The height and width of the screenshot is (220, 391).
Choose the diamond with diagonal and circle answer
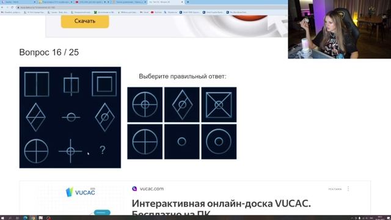click(x=182, y=105)
